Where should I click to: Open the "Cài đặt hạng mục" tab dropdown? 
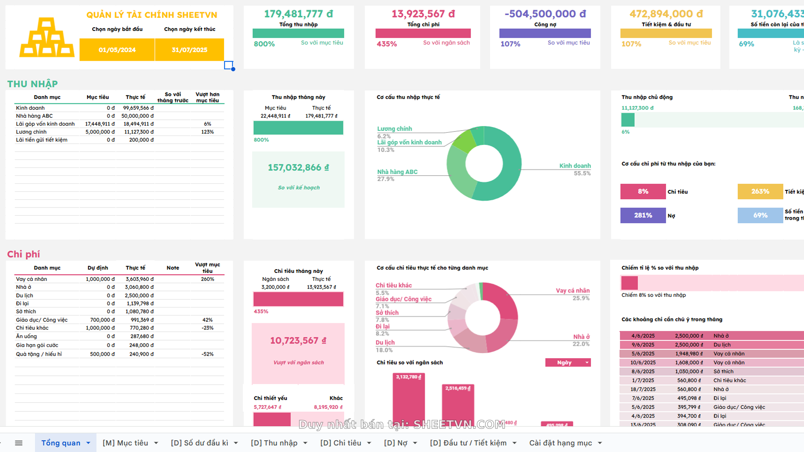600,442
